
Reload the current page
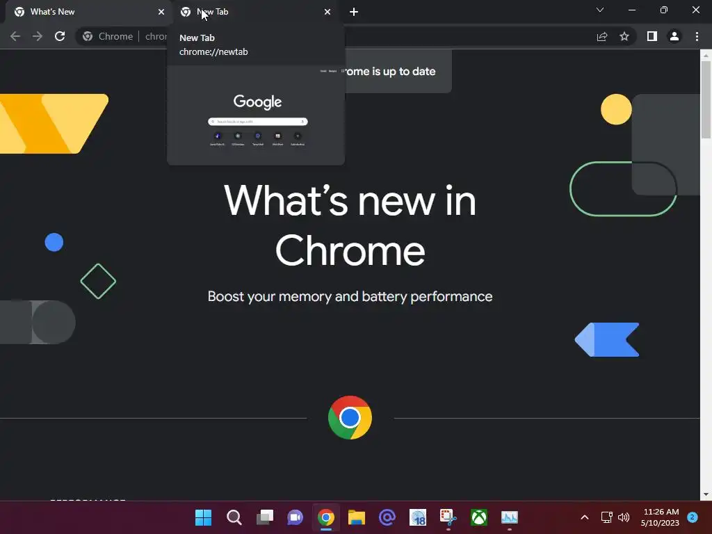pos(60,36)
